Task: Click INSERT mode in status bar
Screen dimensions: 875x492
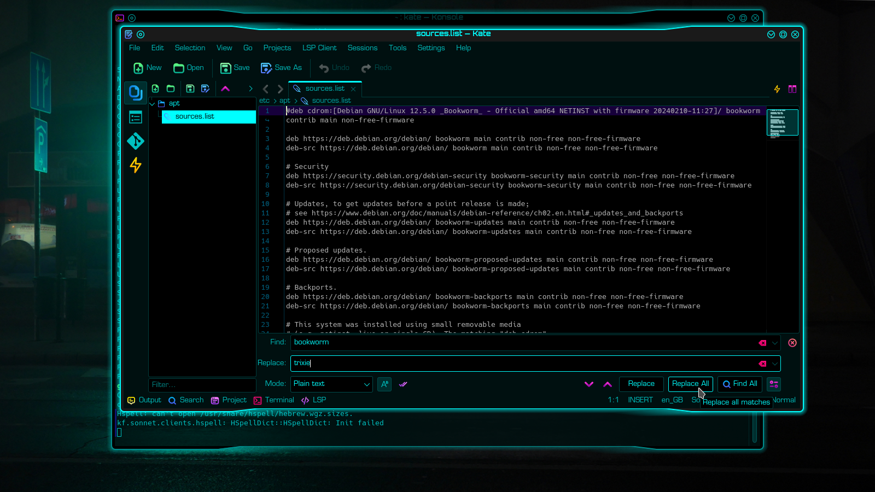Action: click(640, 400)
